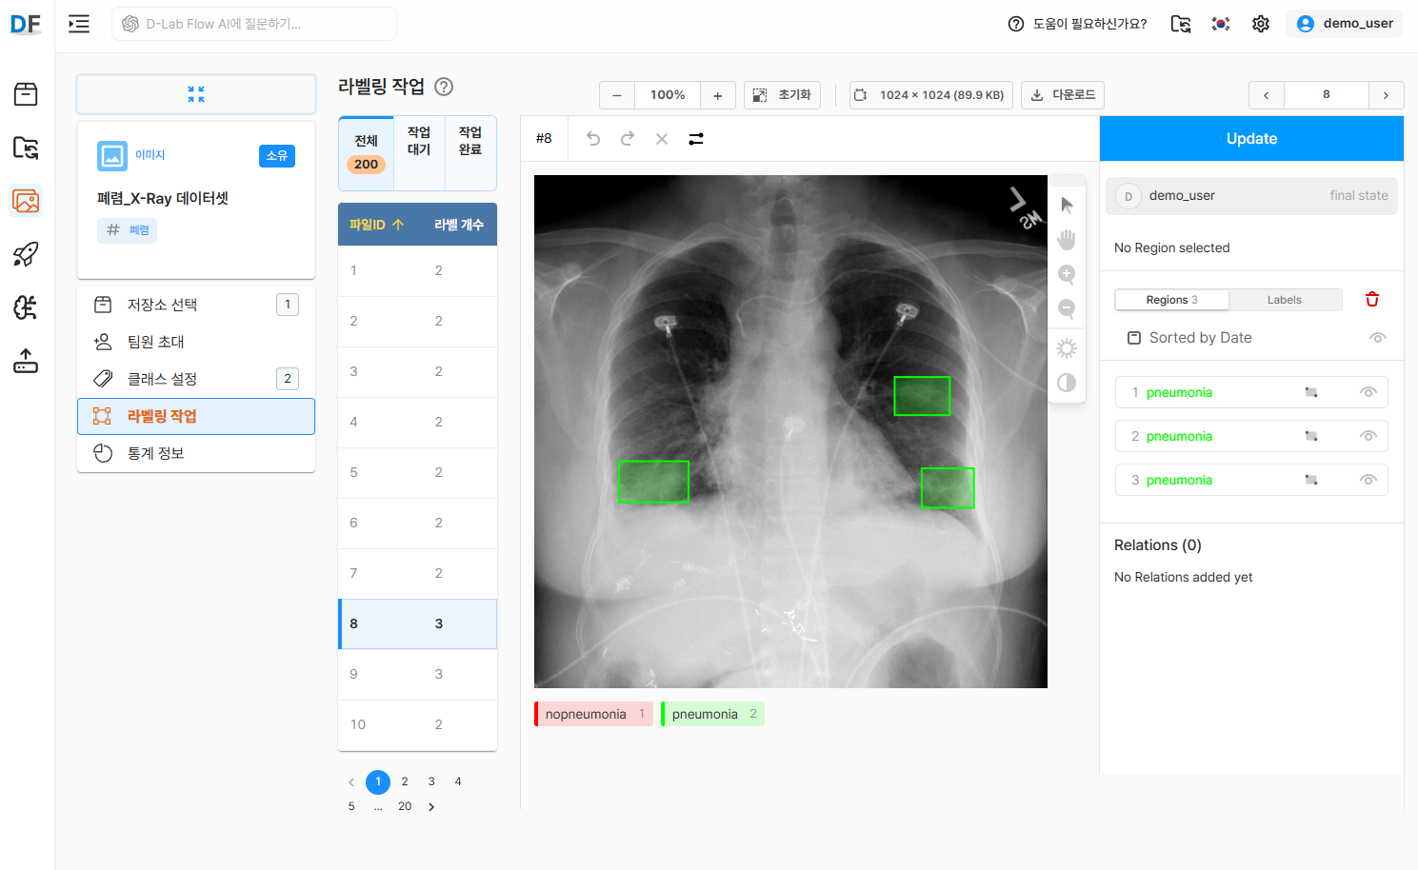1418x870 pixels.
Task: Collapse the left dataset panel
Action: pos(196,94)
